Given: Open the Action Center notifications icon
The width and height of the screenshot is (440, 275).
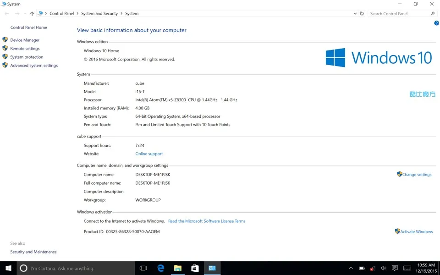Looking at the screenshot, I should click(395, 268).
